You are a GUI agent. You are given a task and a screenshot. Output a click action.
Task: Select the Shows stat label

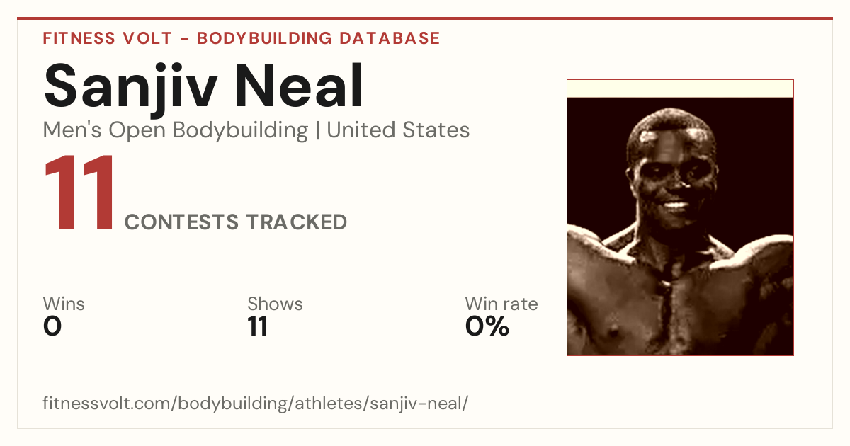[275, 304]
